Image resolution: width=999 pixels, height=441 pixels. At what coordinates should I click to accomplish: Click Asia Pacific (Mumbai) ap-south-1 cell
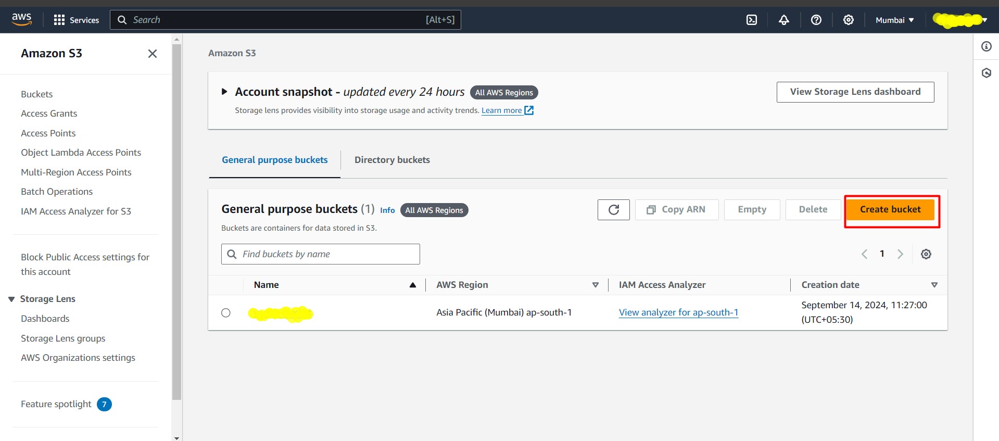pyautogui.click(x=504, y=312)
